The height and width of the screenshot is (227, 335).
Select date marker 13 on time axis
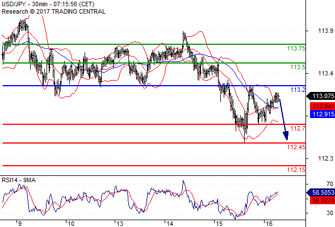point(120,224)
